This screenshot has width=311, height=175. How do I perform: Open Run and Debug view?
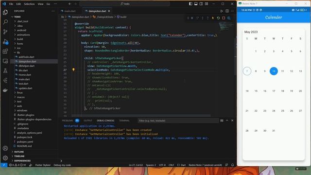pyautogui.click(x=5, y=42)
